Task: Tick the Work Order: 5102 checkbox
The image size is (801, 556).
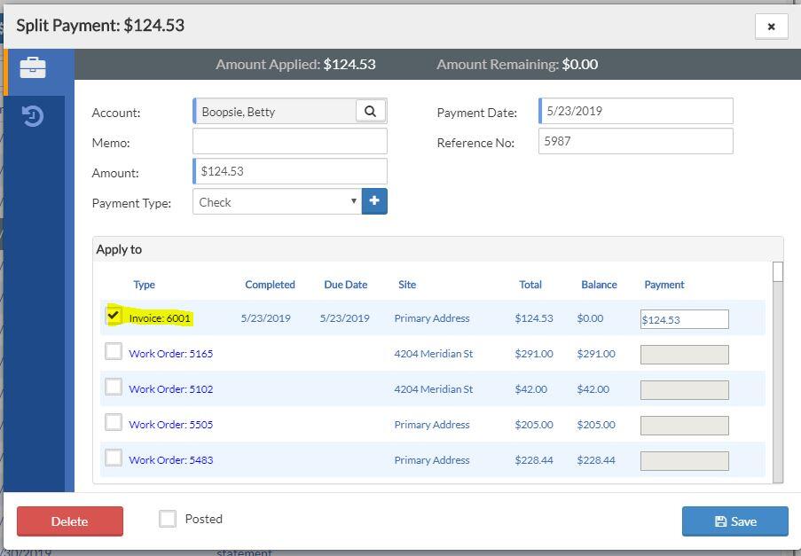Action: pyautogui.click(x=114, y=387)
